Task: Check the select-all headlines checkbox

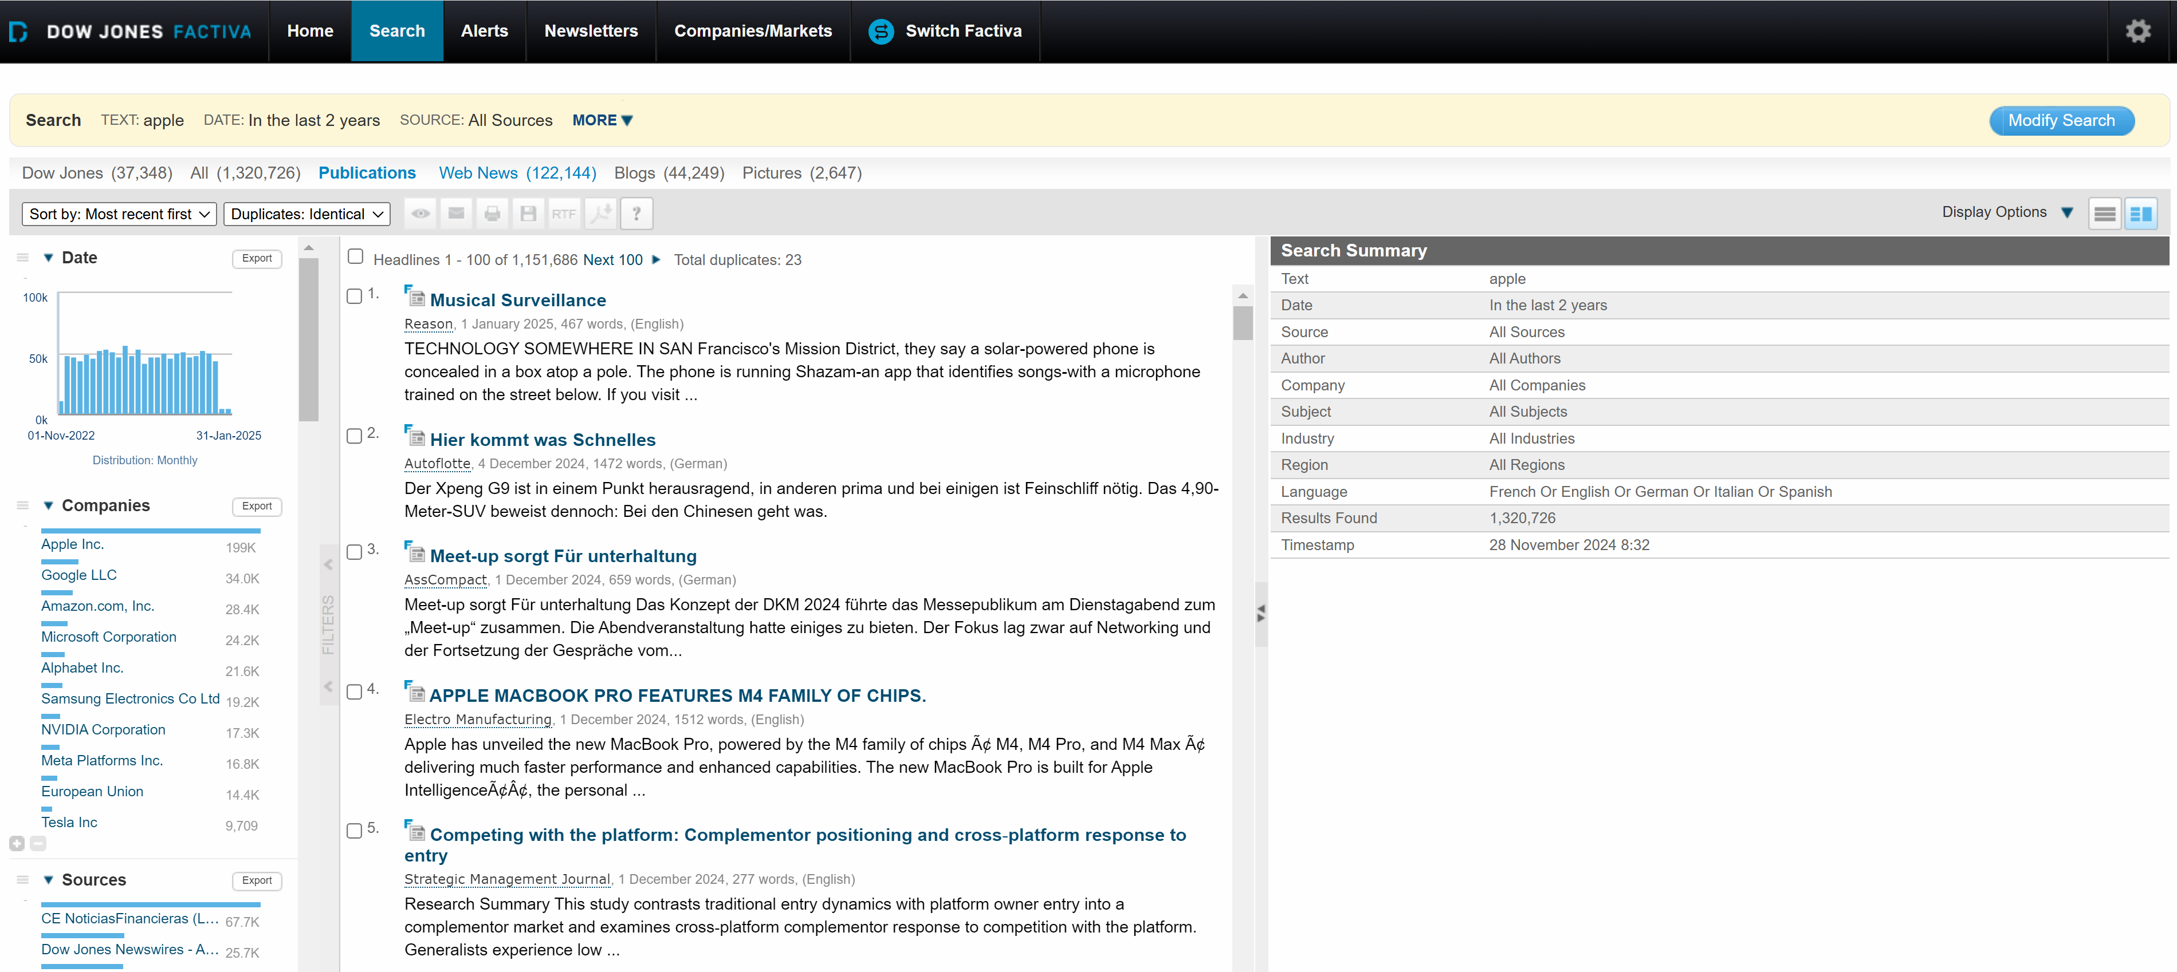Action: pyautogui.click(x=356, y=256)
